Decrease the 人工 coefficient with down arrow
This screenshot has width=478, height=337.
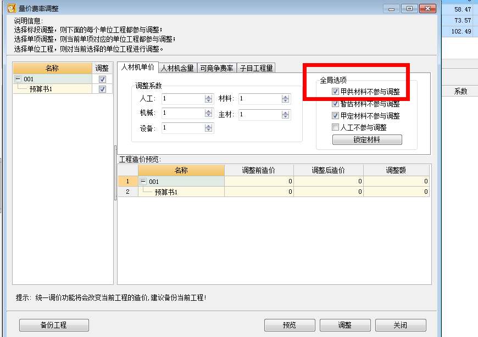209,101
